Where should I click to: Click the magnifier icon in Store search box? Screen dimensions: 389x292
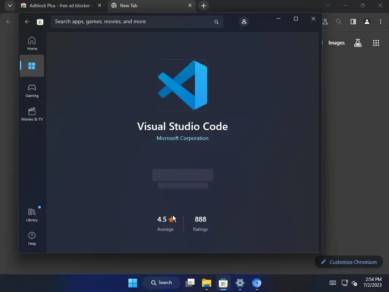tap(216, 22)
